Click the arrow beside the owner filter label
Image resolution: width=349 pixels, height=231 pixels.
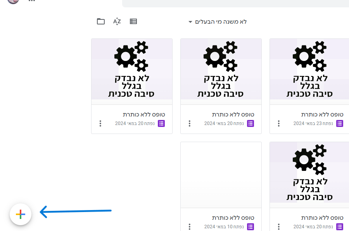click(190, 22)
